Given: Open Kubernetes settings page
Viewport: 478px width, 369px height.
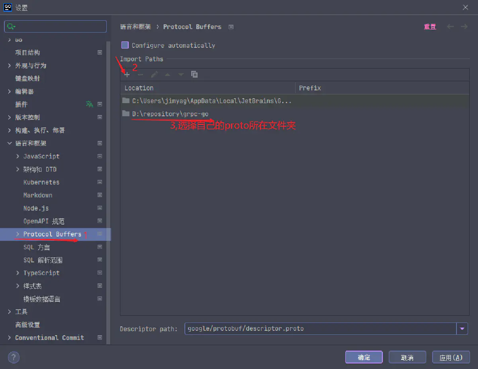Looking at the screenshot, I should [x=41, y=182].
